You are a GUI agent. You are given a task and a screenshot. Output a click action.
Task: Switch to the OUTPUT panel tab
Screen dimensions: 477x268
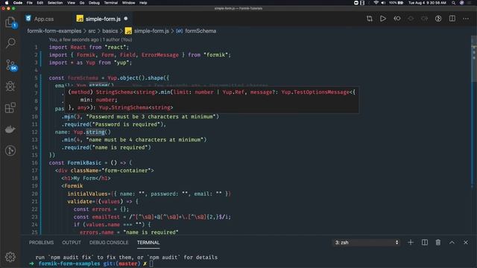72,243
